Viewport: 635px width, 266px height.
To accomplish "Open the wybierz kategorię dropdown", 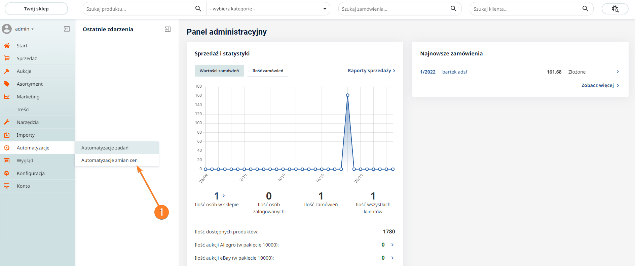I will 268,9.
